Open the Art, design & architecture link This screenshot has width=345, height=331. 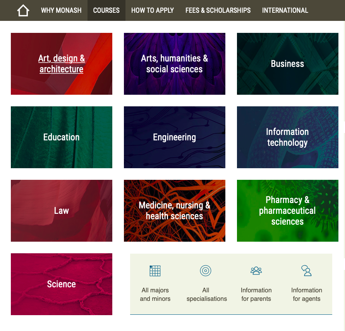(62, 64)
